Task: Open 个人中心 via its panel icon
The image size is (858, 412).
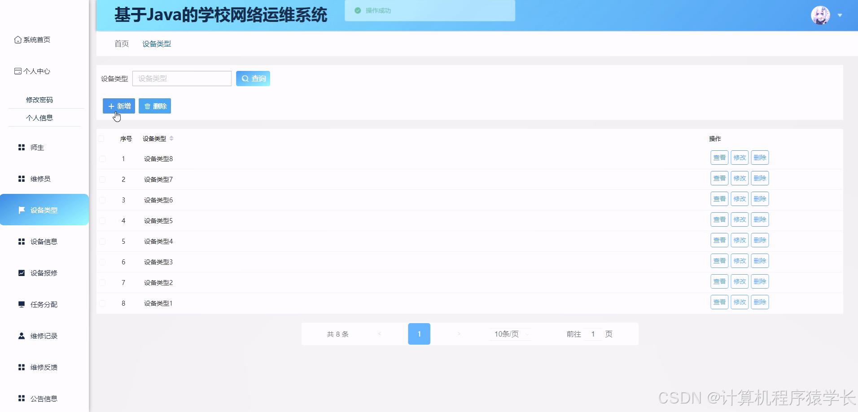Action: (x=18, y=71)
